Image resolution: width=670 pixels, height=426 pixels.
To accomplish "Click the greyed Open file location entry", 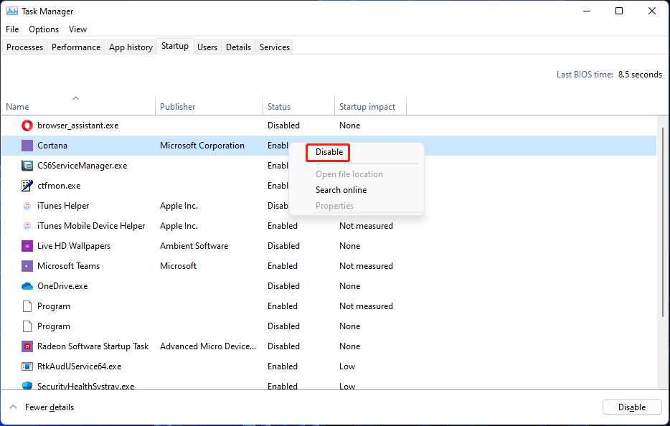I will (x=349, y=174).
